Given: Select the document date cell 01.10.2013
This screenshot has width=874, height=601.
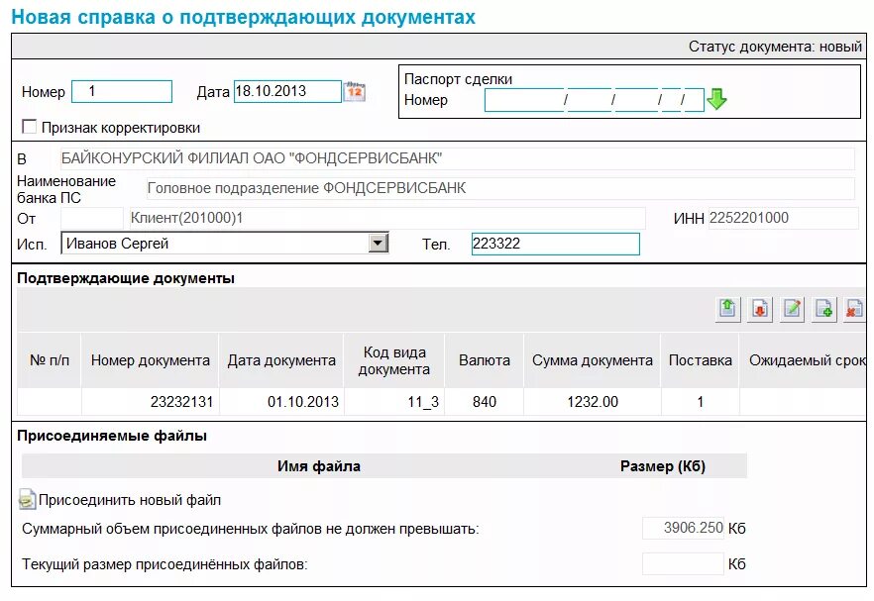Looking at the screenshot, I should point(281,402).
